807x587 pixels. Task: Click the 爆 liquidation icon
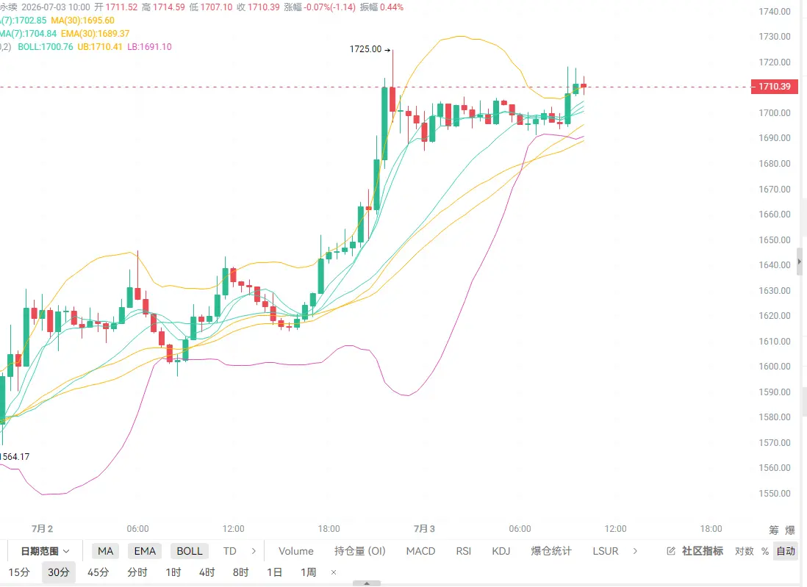[x=790, y=530]
